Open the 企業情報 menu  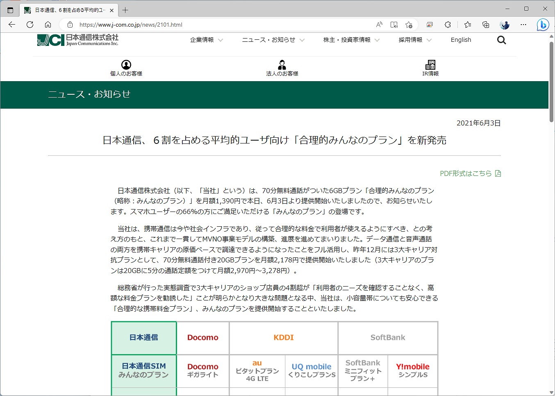coord(202,40)
